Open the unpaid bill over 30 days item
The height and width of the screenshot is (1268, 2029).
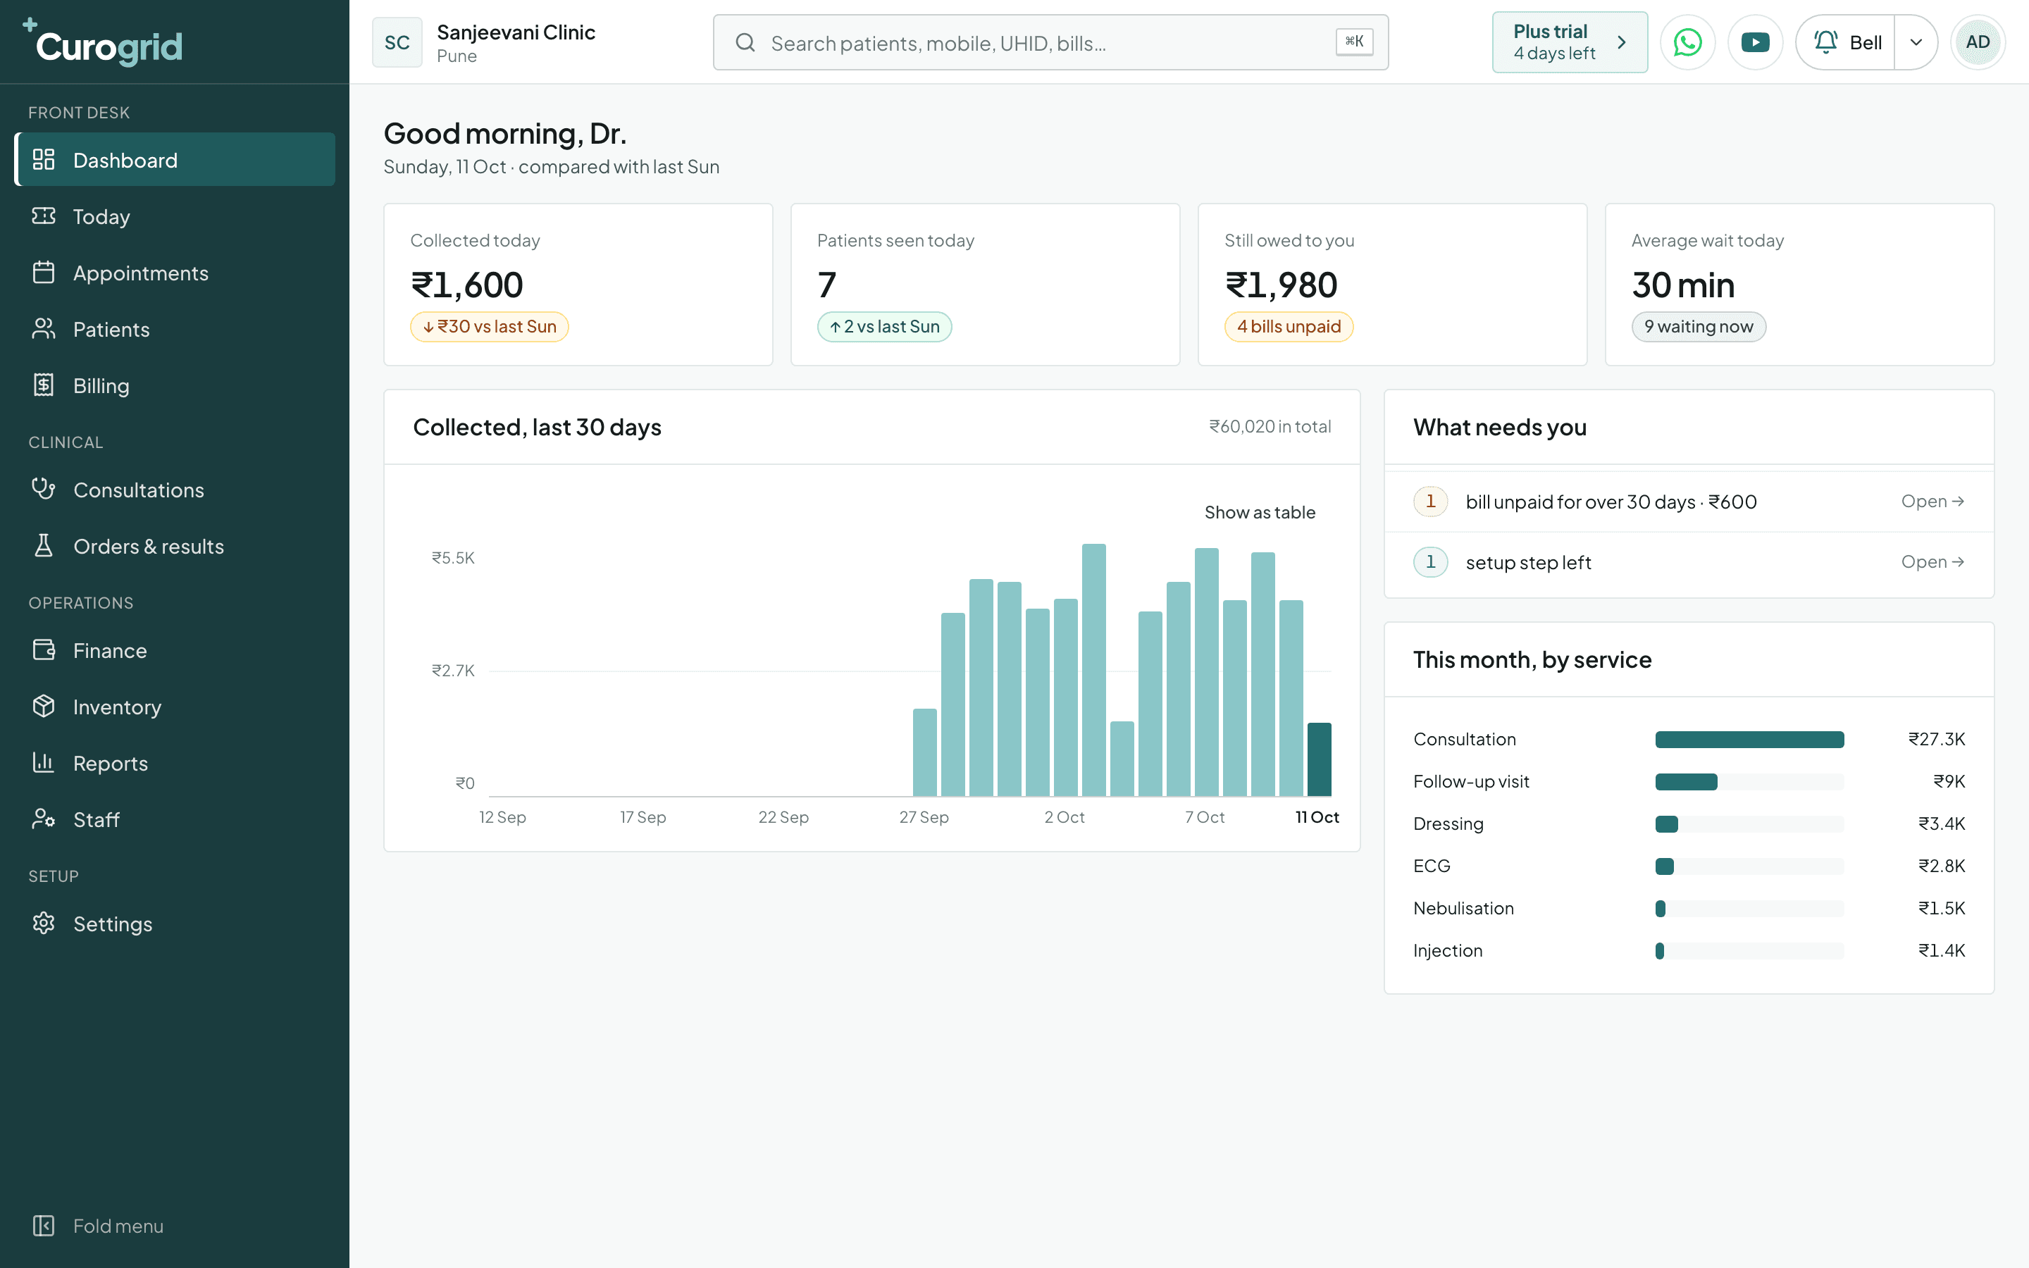tap(1689, 502)
